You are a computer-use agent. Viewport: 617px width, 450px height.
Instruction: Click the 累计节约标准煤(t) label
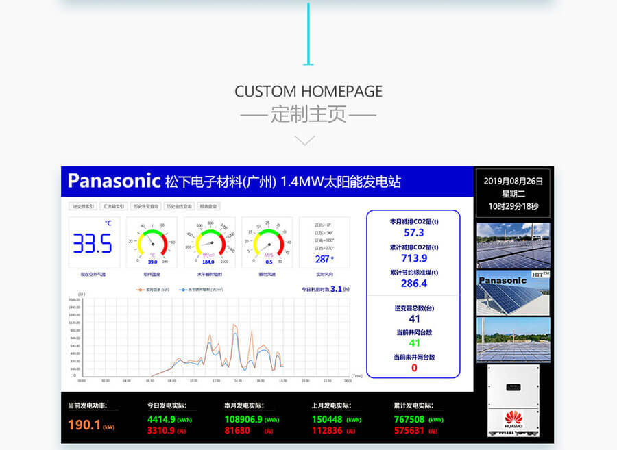point(414,273)
